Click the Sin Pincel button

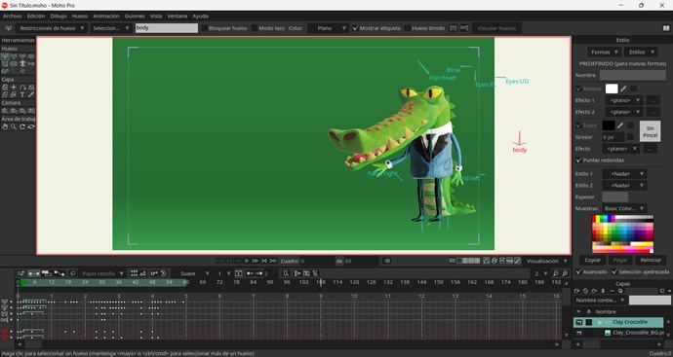pos(650,131)
